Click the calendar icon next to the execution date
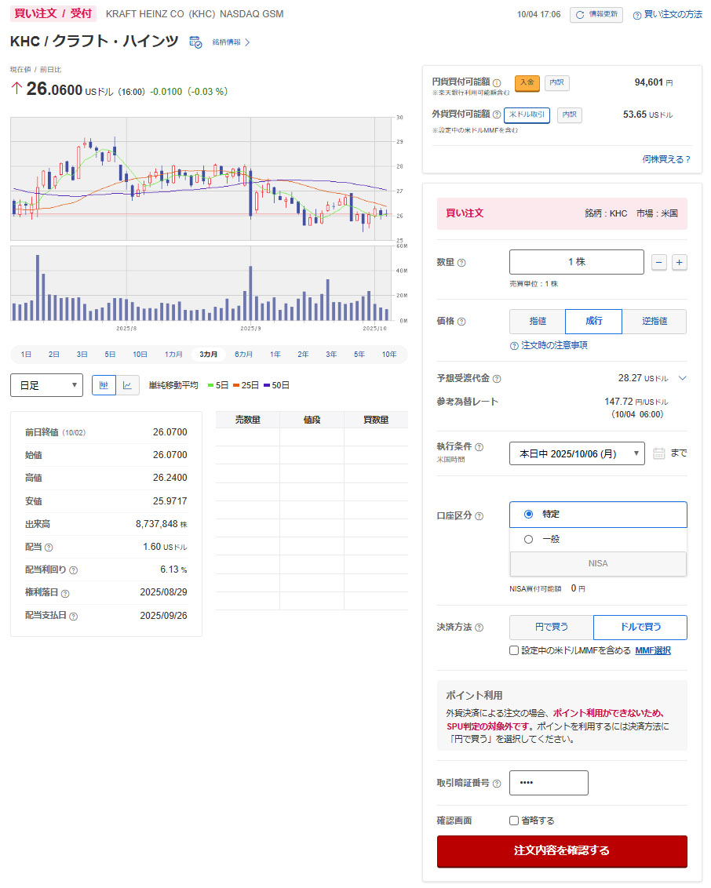This screenshot has height=888, width=711. pyautogui.click(x=659, y=453)
